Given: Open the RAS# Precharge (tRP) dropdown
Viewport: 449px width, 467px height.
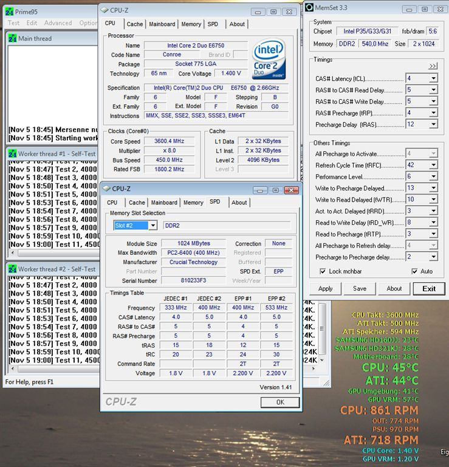Looking at the screenshot, I should tap(434, 112).
